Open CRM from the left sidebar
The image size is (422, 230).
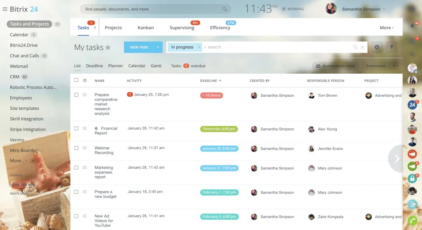point(15,77)
